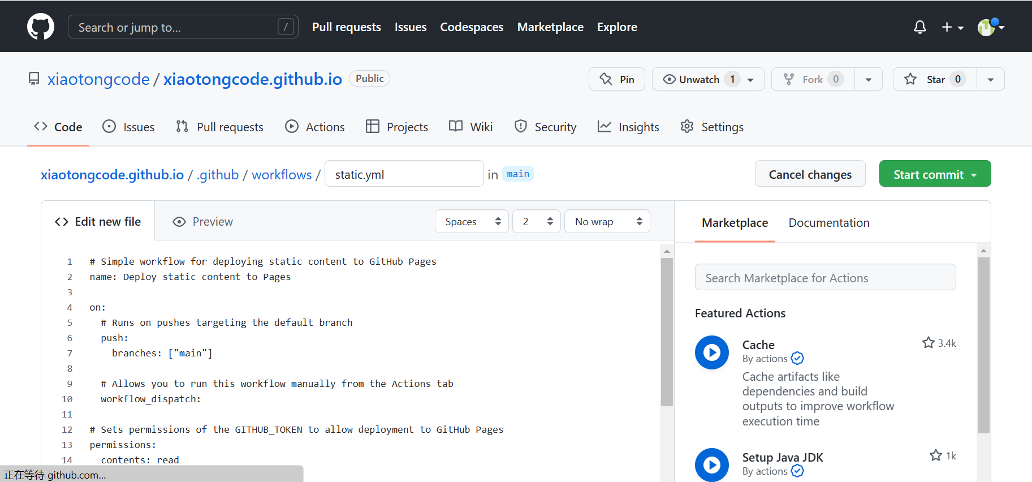Click the Security shield icon

click(521, 126)
